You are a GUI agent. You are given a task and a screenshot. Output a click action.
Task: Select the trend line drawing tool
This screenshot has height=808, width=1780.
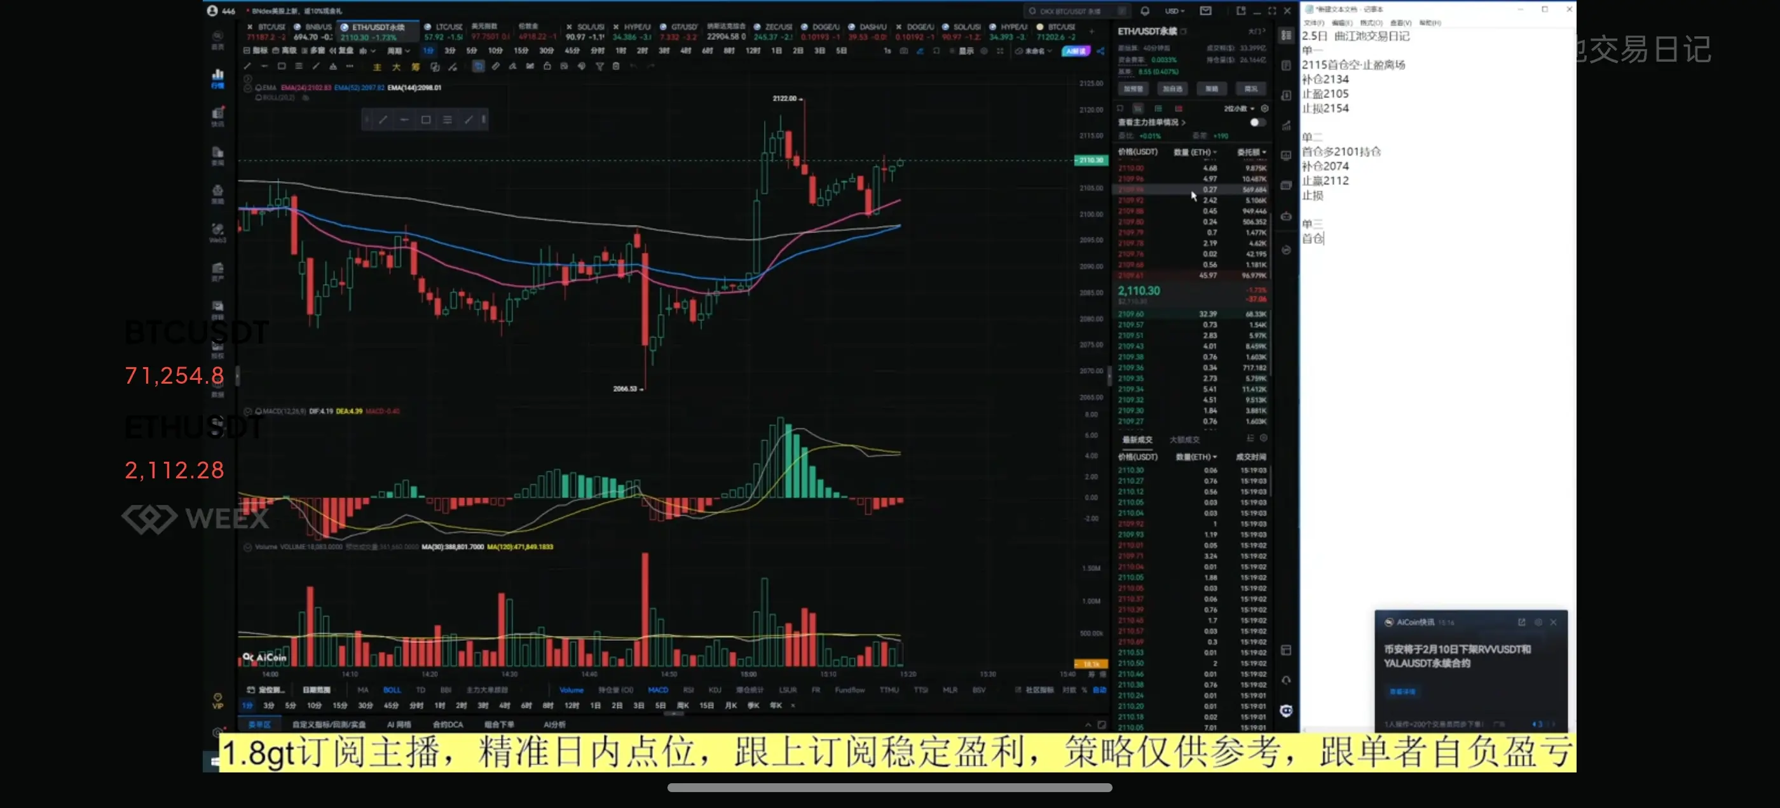pos(247,66)
